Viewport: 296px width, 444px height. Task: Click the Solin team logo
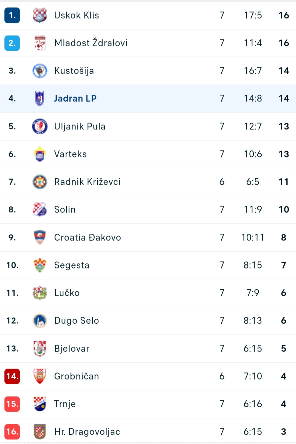click(40, 210)
